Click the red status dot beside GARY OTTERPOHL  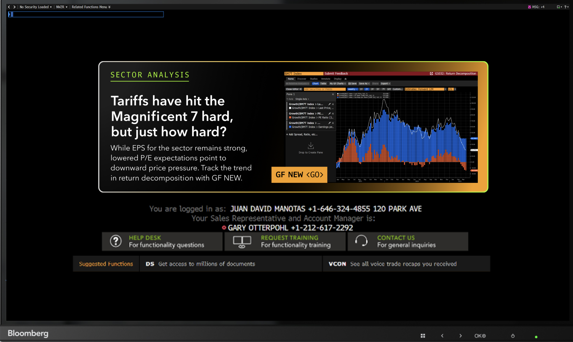[224, 228]
